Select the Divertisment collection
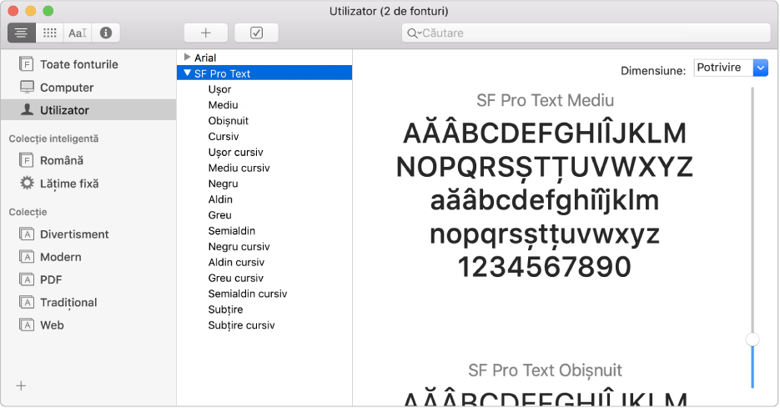Viewport: 780px width, 408px height. point(73,234)
